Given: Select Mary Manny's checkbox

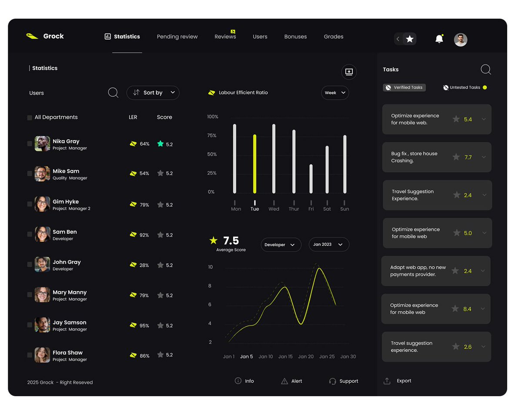Looking at the screenshot, I should [30, 294].
